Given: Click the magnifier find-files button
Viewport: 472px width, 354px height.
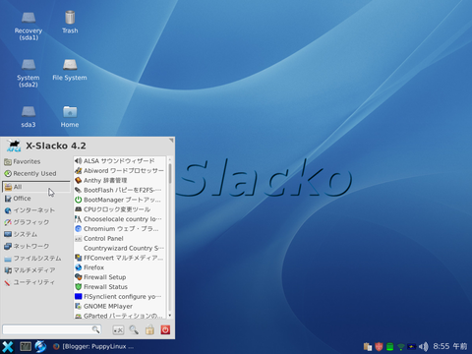Looking at the screenshot, I should coord(134,329).
